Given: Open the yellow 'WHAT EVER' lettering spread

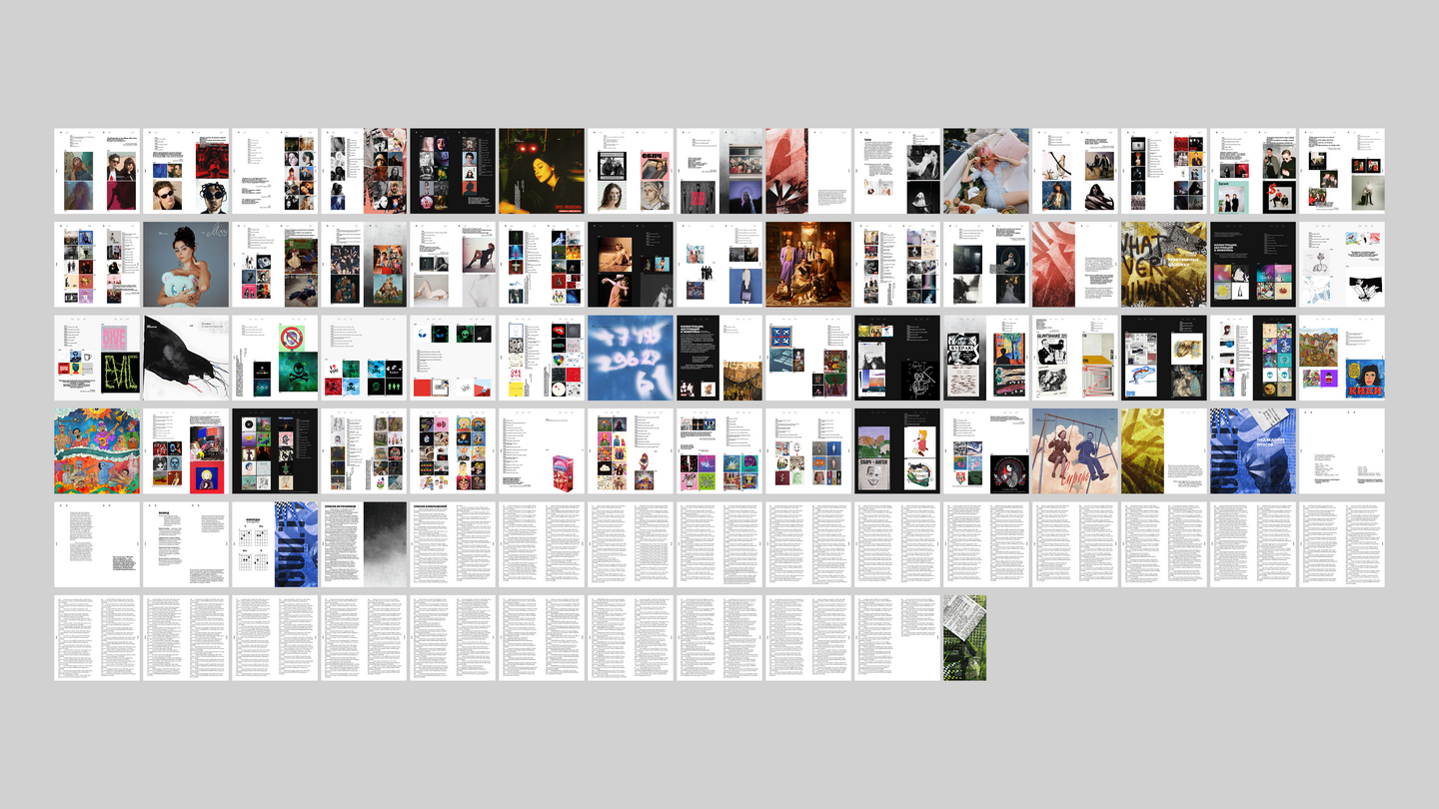Looking at the screenshot, I should coord(1163,264).
